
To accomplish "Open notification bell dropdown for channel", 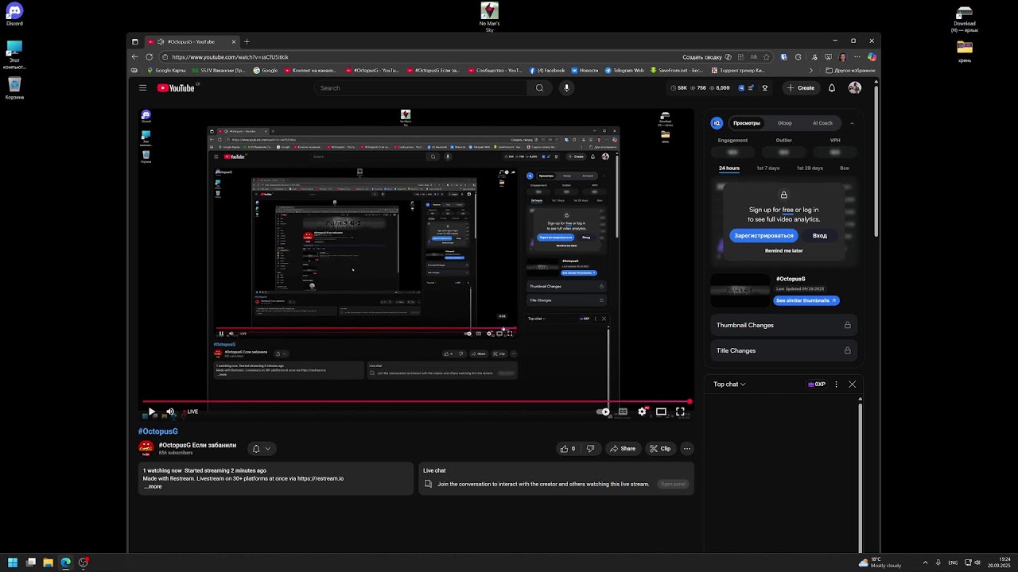I will tap(262, 449).
